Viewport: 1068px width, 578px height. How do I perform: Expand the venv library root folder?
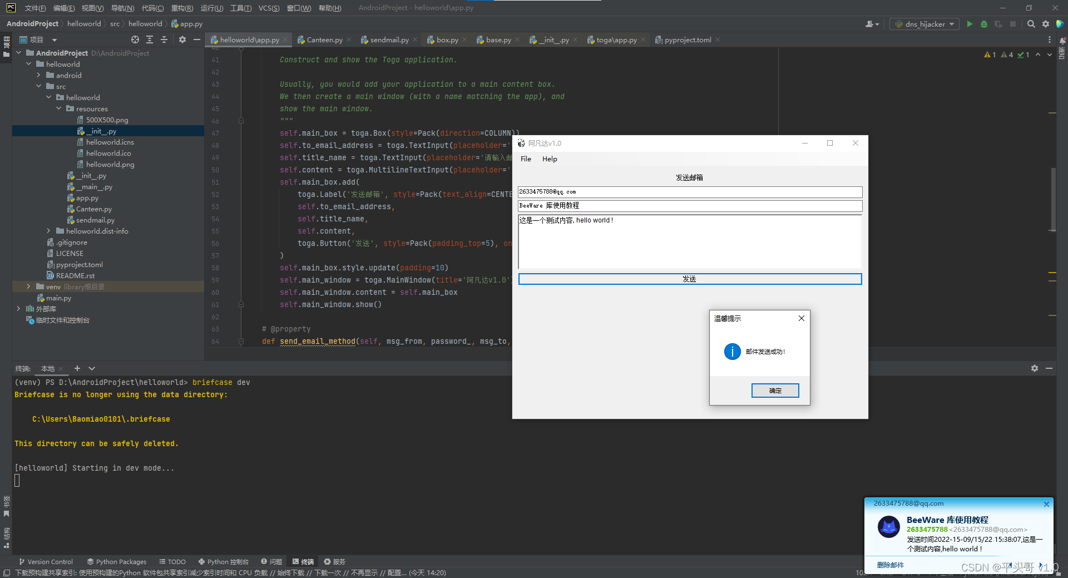coord(28,286)
